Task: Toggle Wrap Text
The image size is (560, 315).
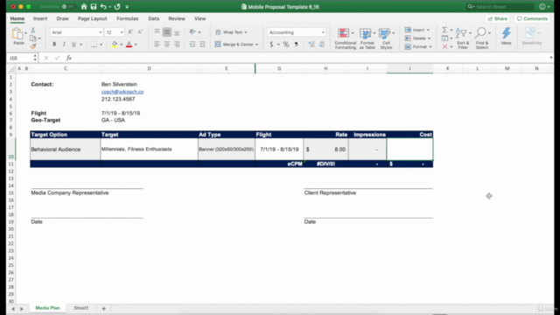Action: click(231, 32)
